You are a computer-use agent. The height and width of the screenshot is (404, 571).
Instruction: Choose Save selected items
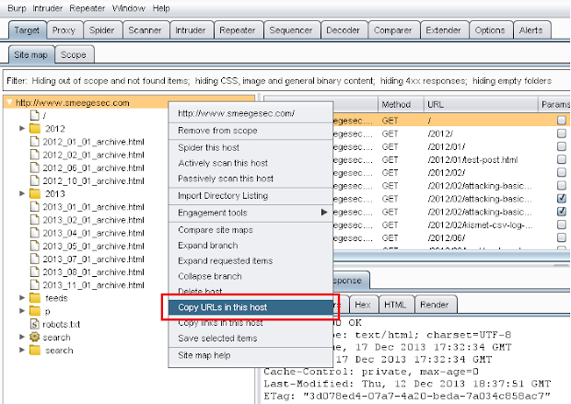(251, 338)
